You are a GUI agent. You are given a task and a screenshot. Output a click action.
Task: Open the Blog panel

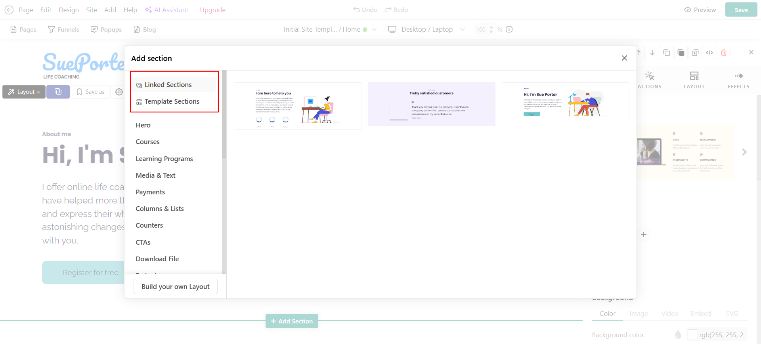point(145,29)
